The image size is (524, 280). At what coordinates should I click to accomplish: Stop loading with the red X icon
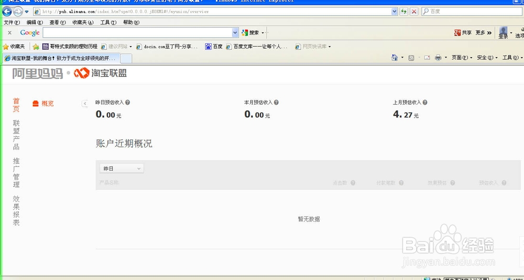(414, 12)
